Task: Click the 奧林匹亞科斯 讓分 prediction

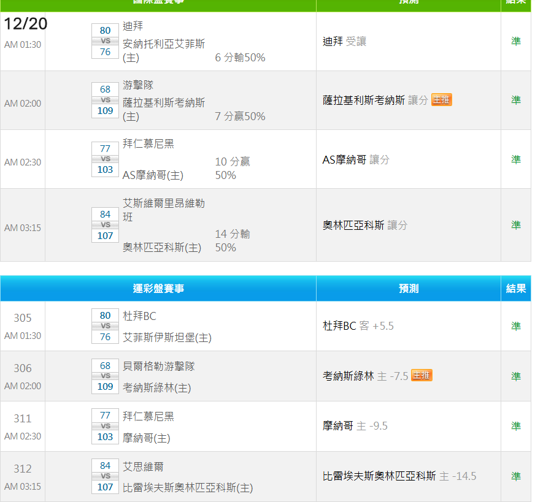Action: (x=364, y=226)
